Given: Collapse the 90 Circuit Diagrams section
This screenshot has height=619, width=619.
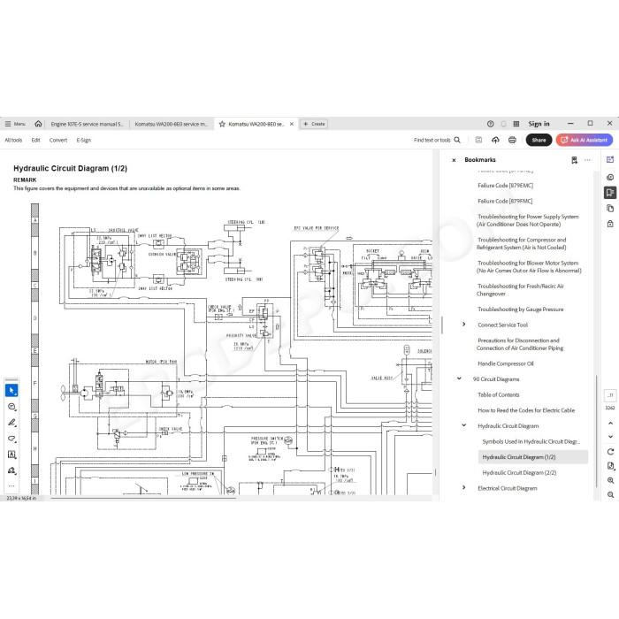Looking at the screenshot, I should click(459, 378).
